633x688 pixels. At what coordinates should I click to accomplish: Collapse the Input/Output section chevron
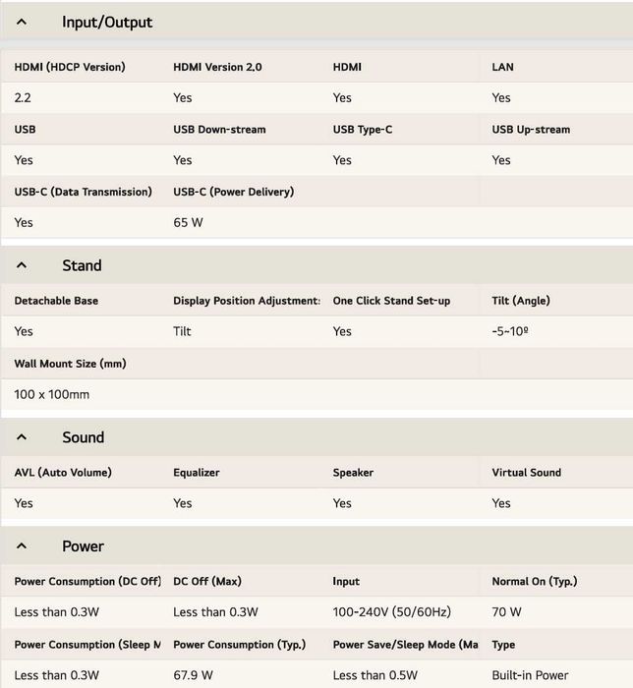tap(22, 22)
